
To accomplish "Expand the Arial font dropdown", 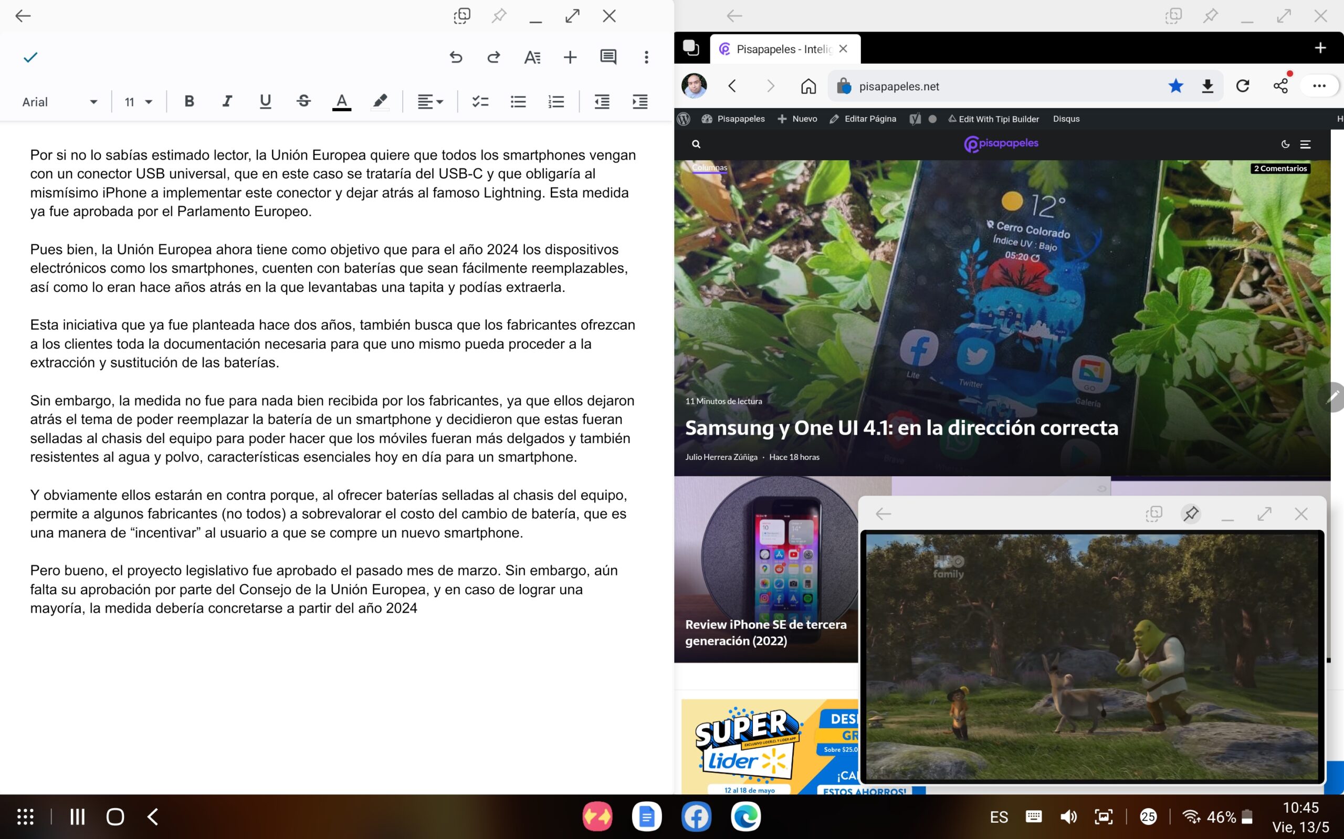I will (x=59, y=102).
